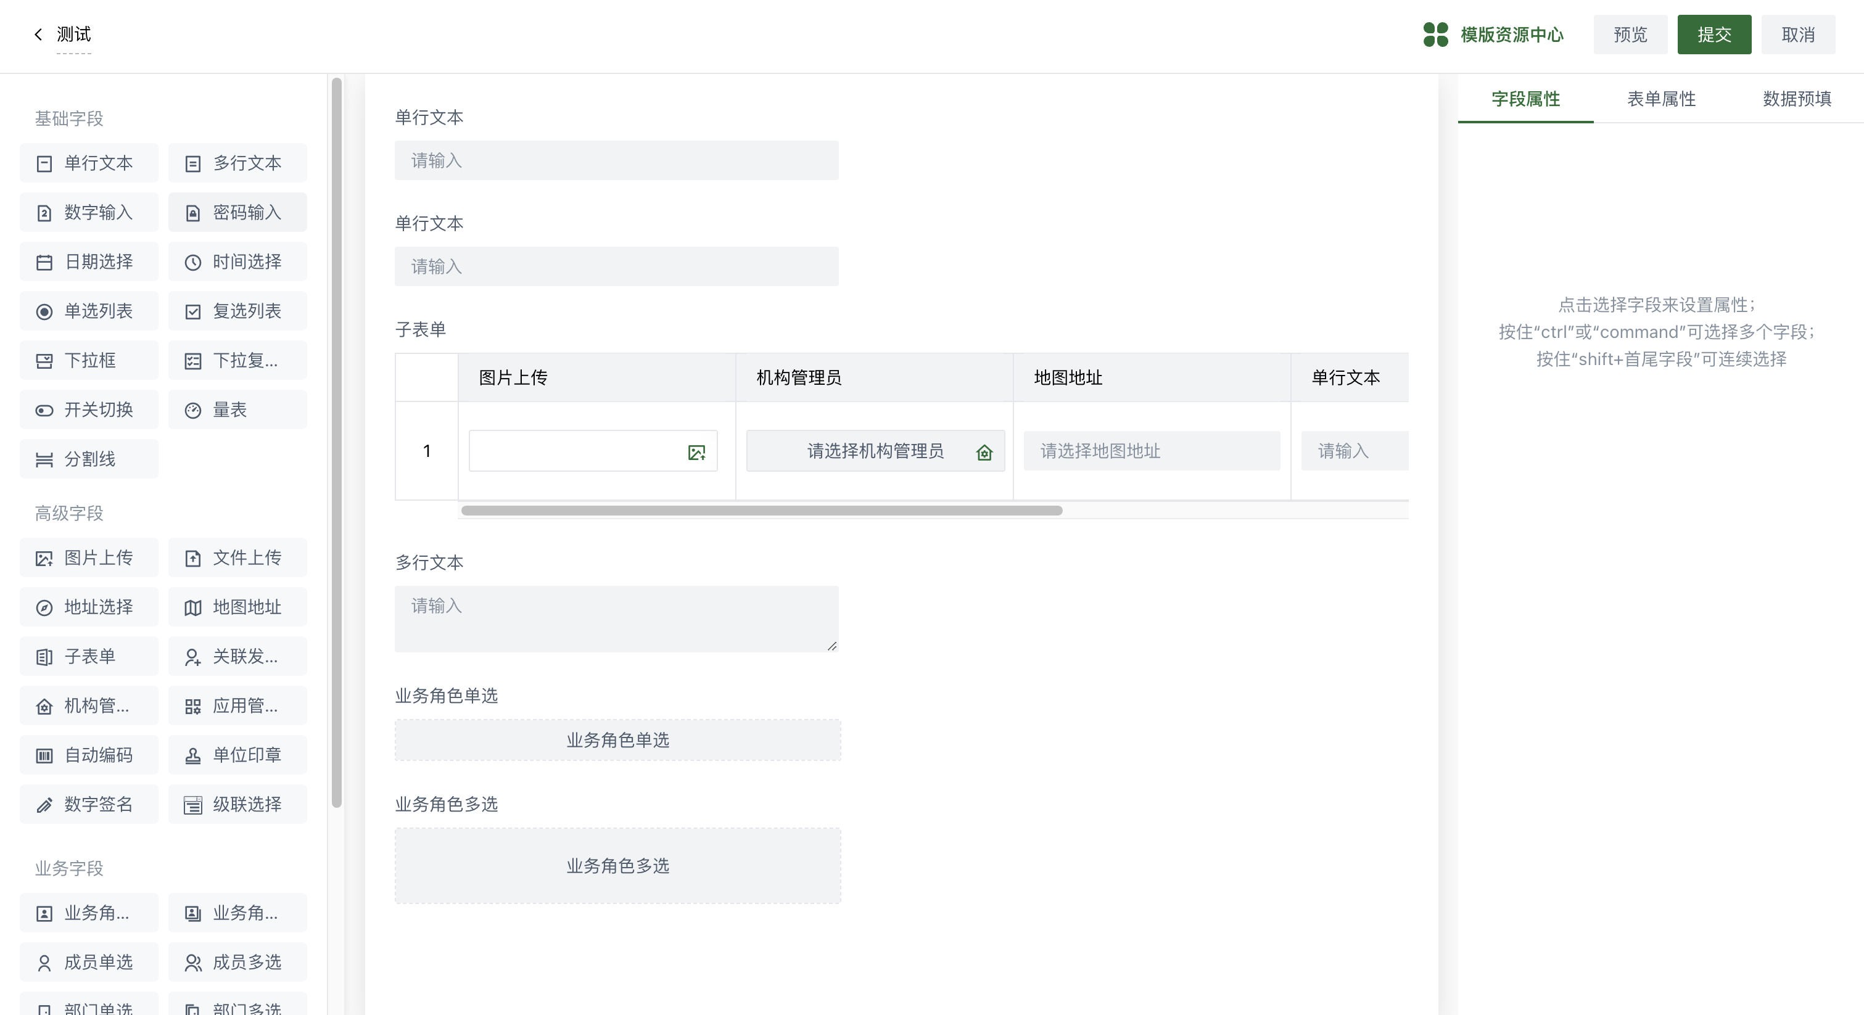Select the 应用管... grid icon
This screenshot has height=1015, width=1864.
pos(192,706)
